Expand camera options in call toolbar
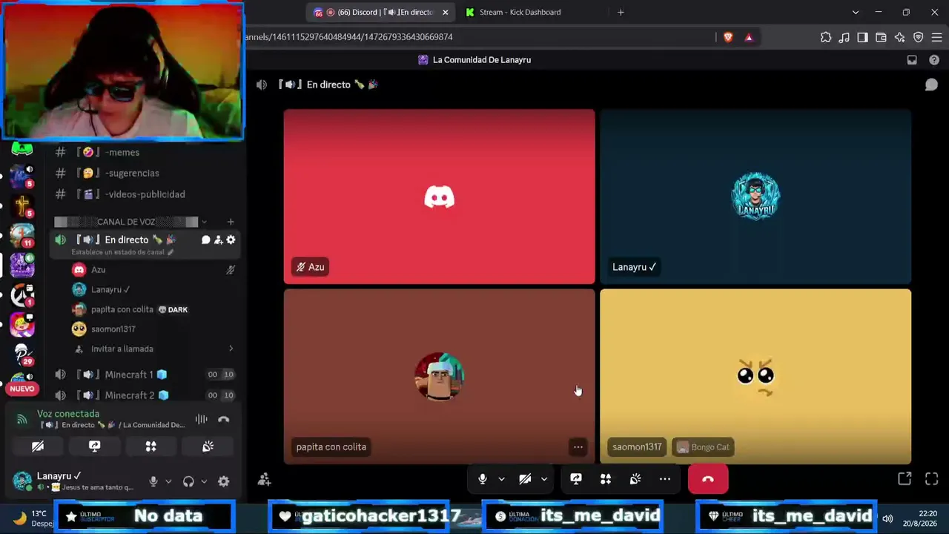 (x=543, y=479)
